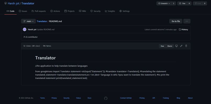The width and height of the screenshot is (211, 104).
Task: Click the trash delete file icon
Action: (x=186, y=46)
